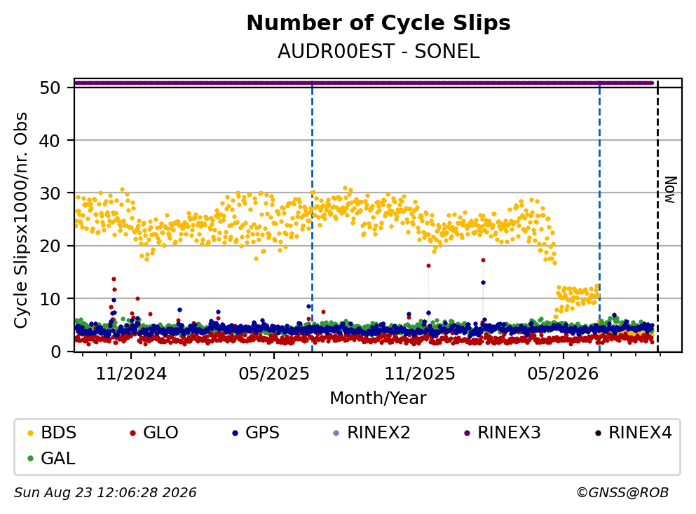Image resolution: width=696 pixels, height=514 pixels.
Task: Click the y-axis tick label 20
Action: click(x=50, y=246)
